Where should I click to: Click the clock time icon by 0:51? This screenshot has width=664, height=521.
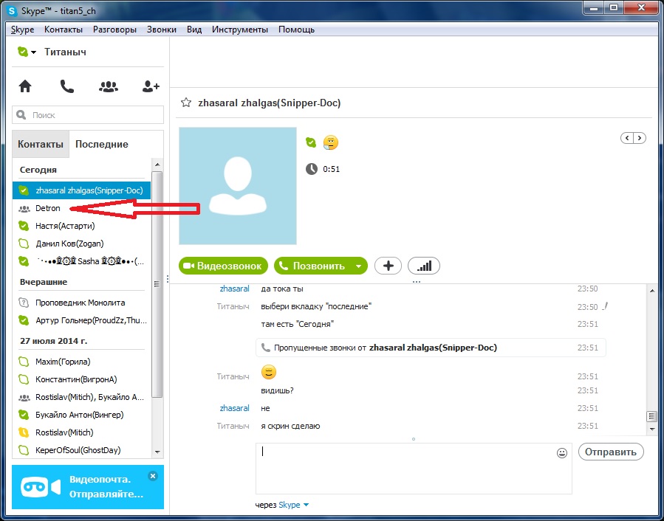tap(312, 169)
